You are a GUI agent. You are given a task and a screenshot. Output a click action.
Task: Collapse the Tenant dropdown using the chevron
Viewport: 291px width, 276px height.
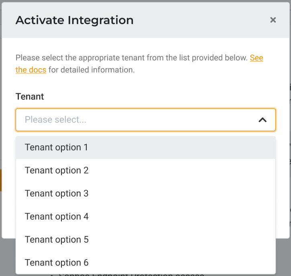[263, 120]
